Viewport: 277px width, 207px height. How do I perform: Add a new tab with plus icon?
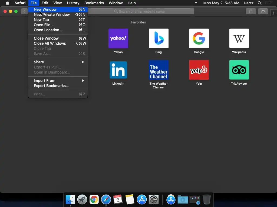pyautogui.click(x=273, y=13)
